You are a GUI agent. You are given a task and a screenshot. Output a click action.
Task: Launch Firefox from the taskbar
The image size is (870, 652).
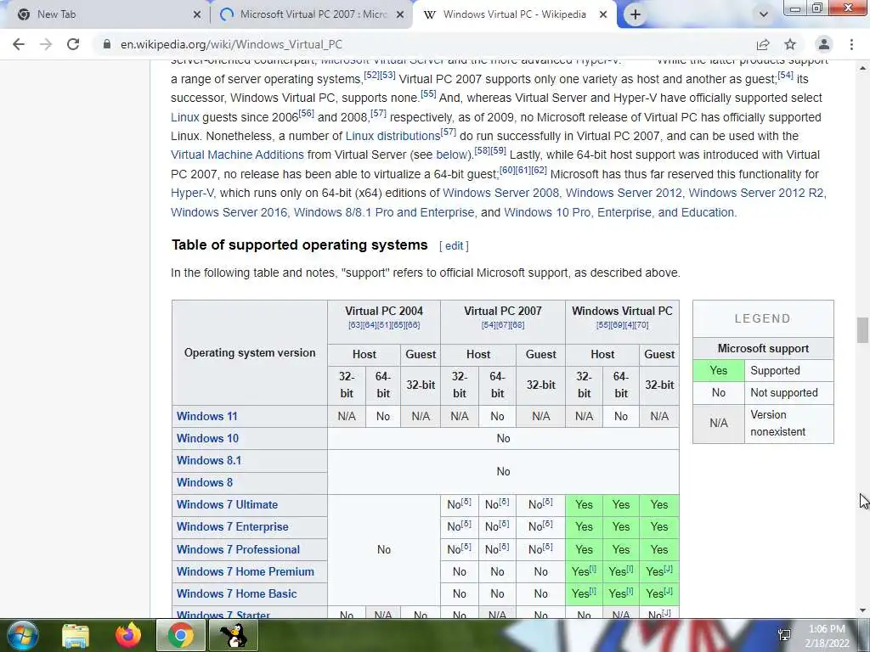128,635
